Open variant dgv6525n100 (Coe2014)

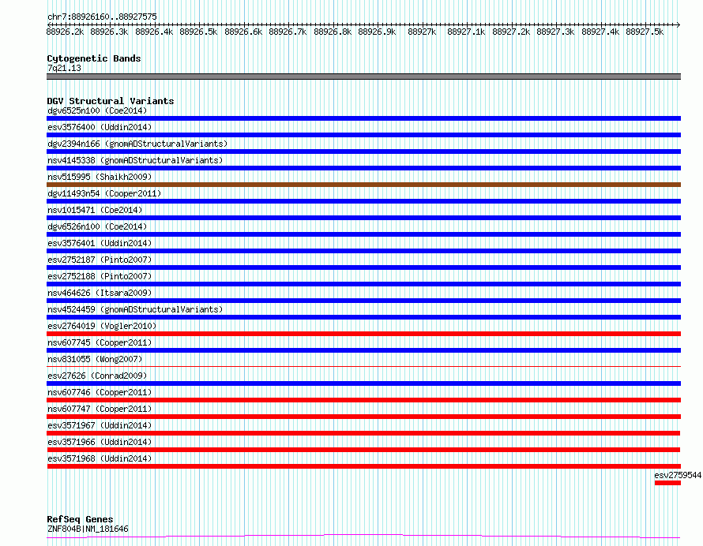[97, 110]
